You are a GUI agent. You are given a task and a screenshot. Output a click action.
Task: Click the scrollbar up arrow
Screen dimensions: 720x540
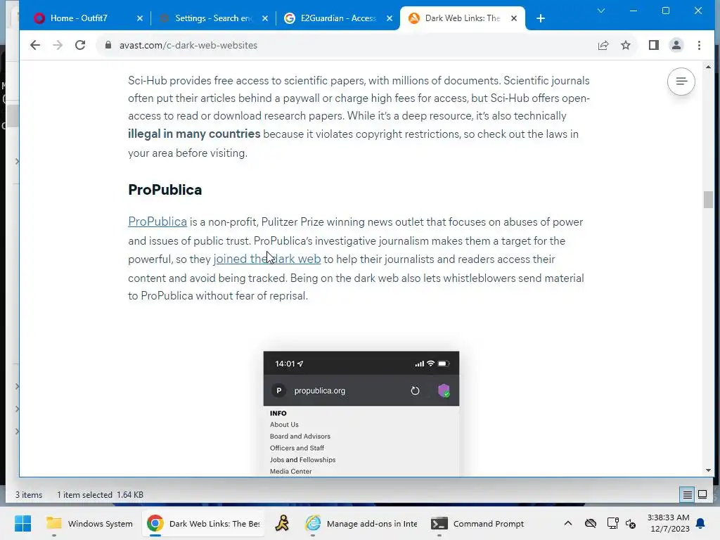pos(708,67)
